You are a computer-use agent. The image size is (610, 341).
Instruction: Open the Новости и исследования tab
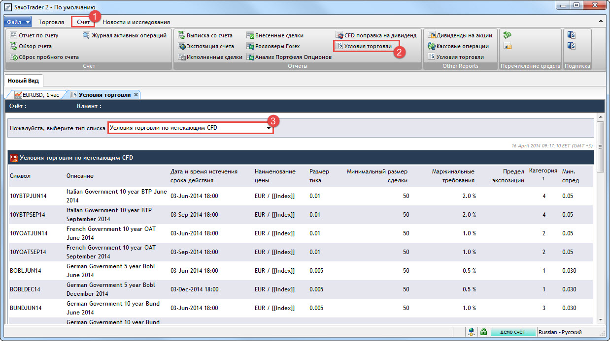(x=136, y=22)
